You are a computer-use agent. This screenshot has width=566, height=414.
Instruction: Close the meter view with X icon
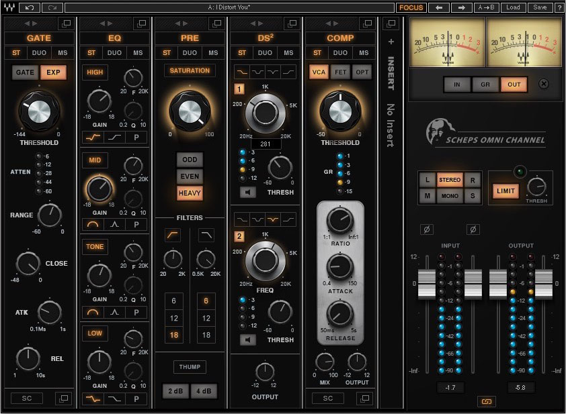pos(544,84)
